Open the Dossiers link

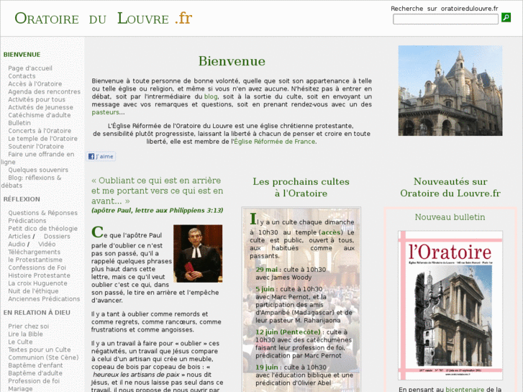pos(57,237)
